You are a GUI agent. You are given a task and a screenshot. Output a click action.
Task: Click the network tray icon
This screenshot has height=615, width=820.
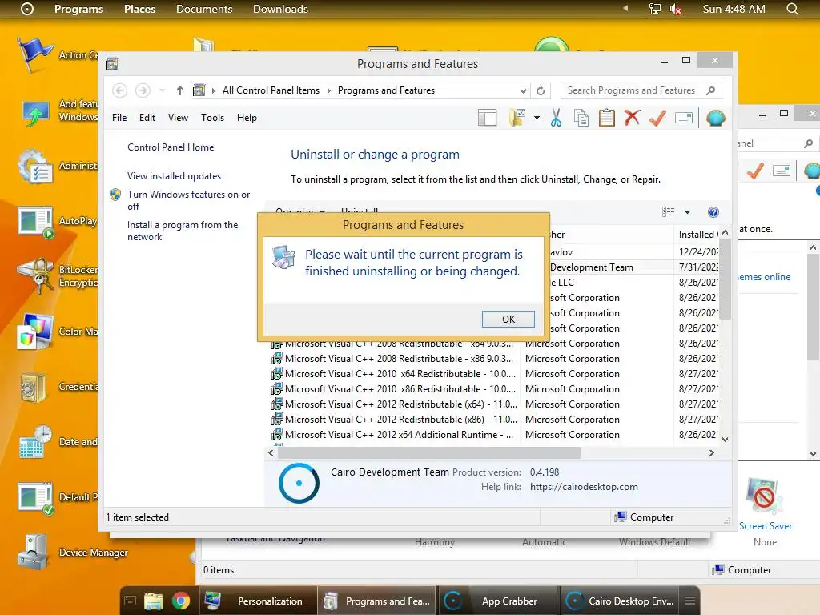point(654,9)
